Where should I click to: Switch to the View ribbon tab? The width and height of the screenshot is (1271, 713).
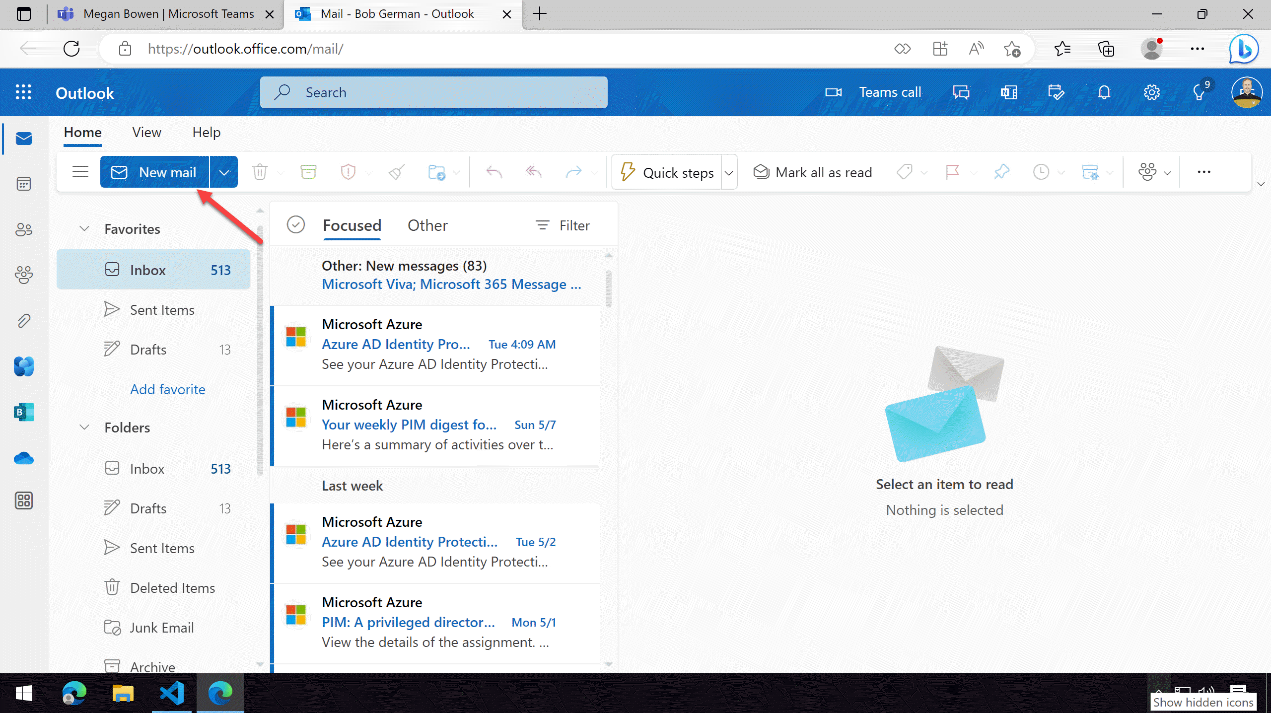tap(146, 133)
